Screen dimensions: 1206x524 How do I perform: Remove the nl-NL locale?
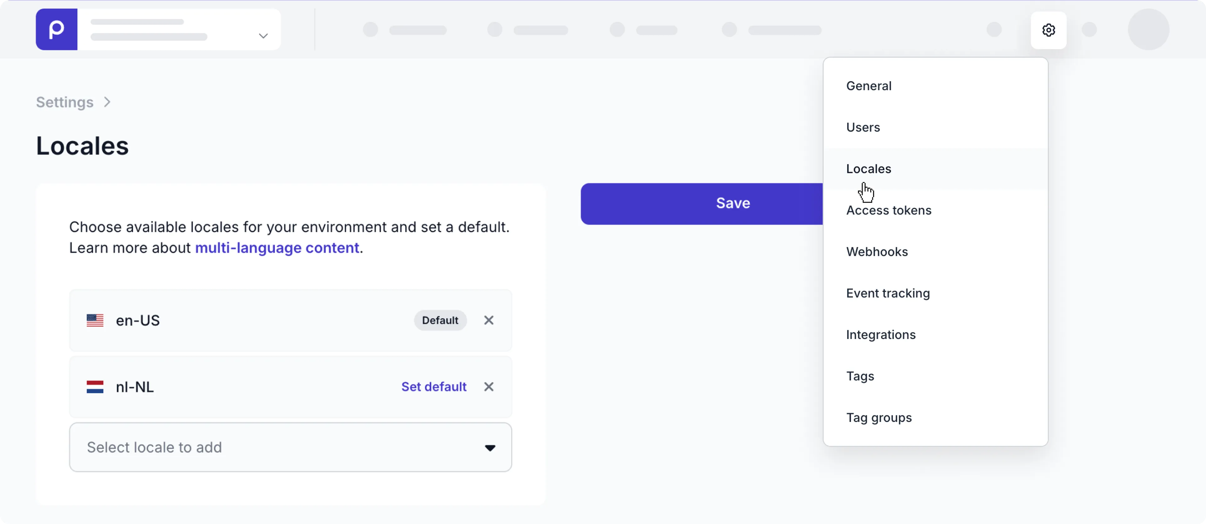tap(488, 387)
